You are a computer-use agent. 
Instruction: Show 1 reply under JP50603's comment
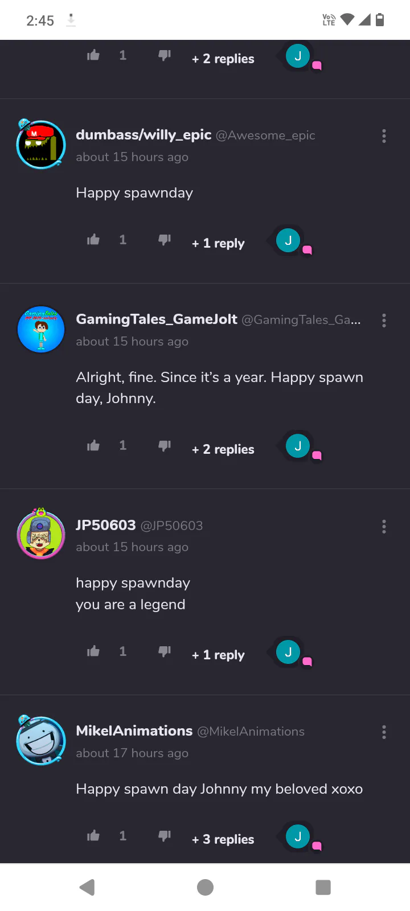click(218, 655)
